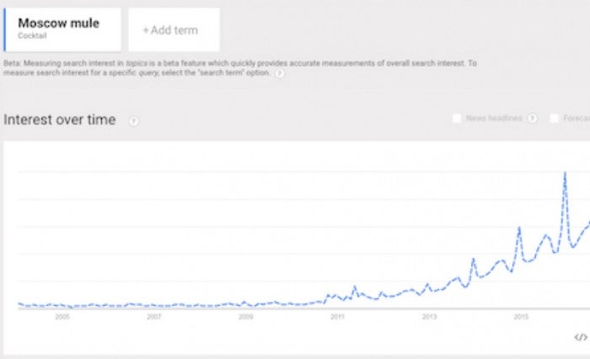590x359 pixels.
Task: Click the embed code icon below chart
Action: click(580, 337)
